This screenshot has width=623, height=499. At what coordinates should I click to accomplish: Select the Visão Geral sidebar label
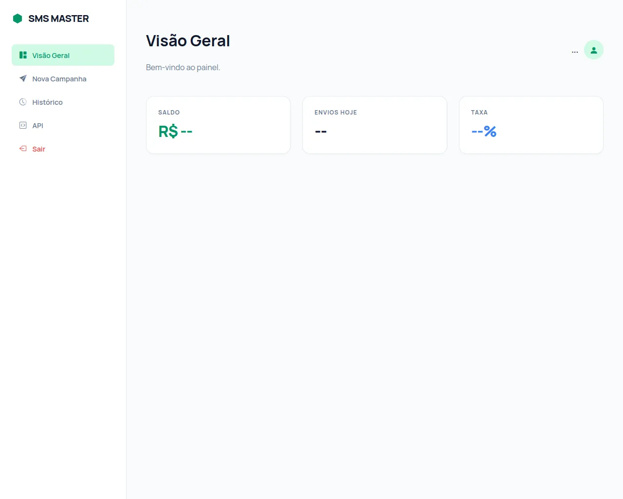pyautogui.click(x=51, y=56)
